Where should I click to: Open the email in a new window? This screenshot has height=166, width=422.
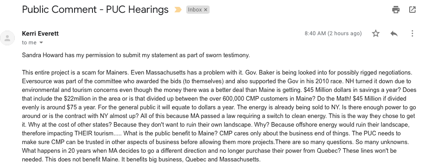coord(412,10)
